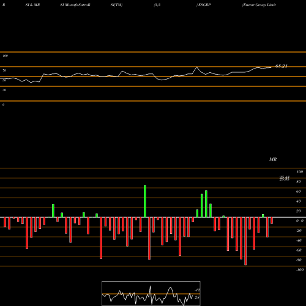Click the longest red bar under MR label

tap(245, 241)
